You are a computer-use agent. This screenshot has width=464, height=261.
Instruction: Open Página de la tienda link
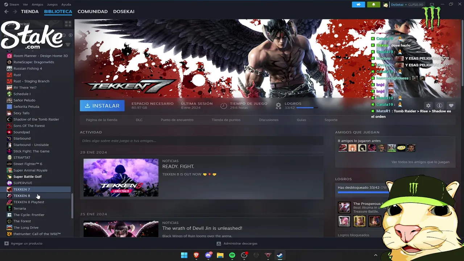[101, 120]
